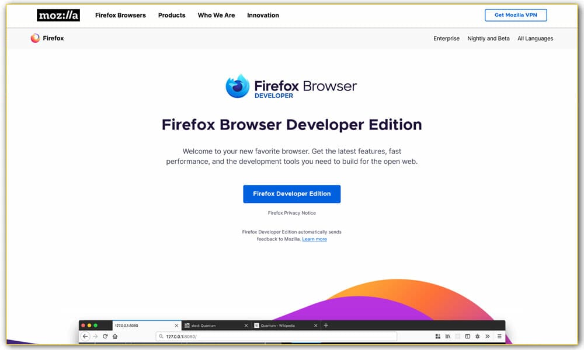Open the Library icon in the toolbar

(x=447, y=336)
